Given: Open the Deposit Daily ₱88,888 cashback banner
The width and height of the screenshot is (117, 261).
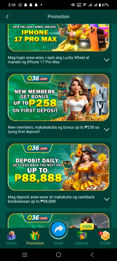Looking at the screenshot, I should click(58, 167).
